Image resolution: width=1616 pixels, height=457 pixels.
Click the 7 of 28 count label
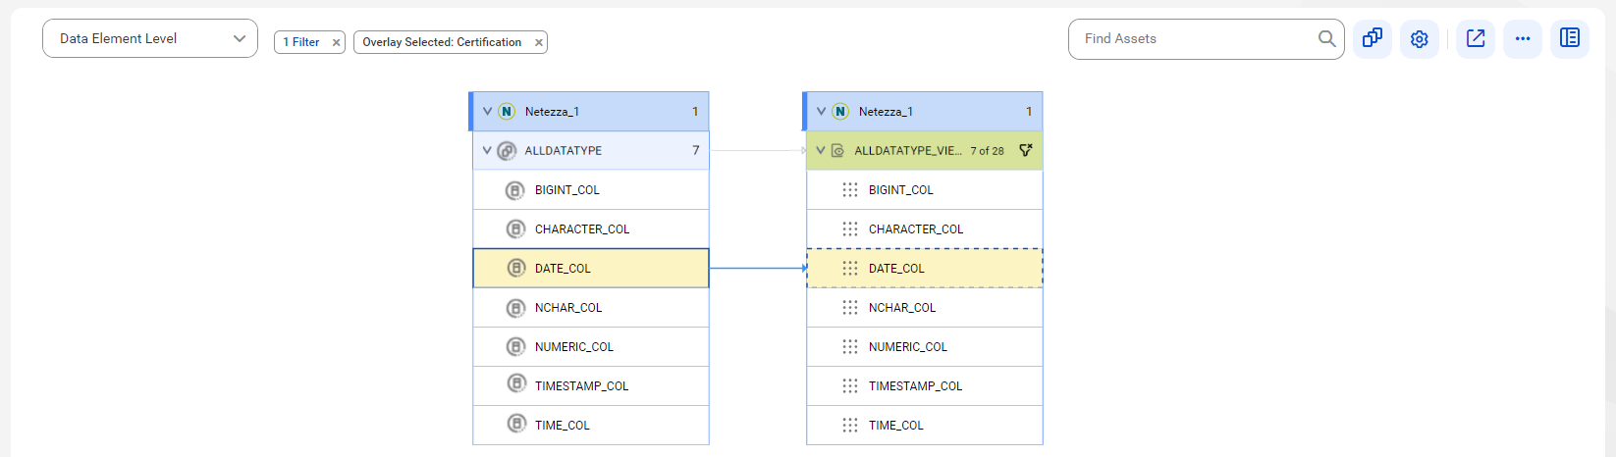pyautogui.click(x=988, y=151)
